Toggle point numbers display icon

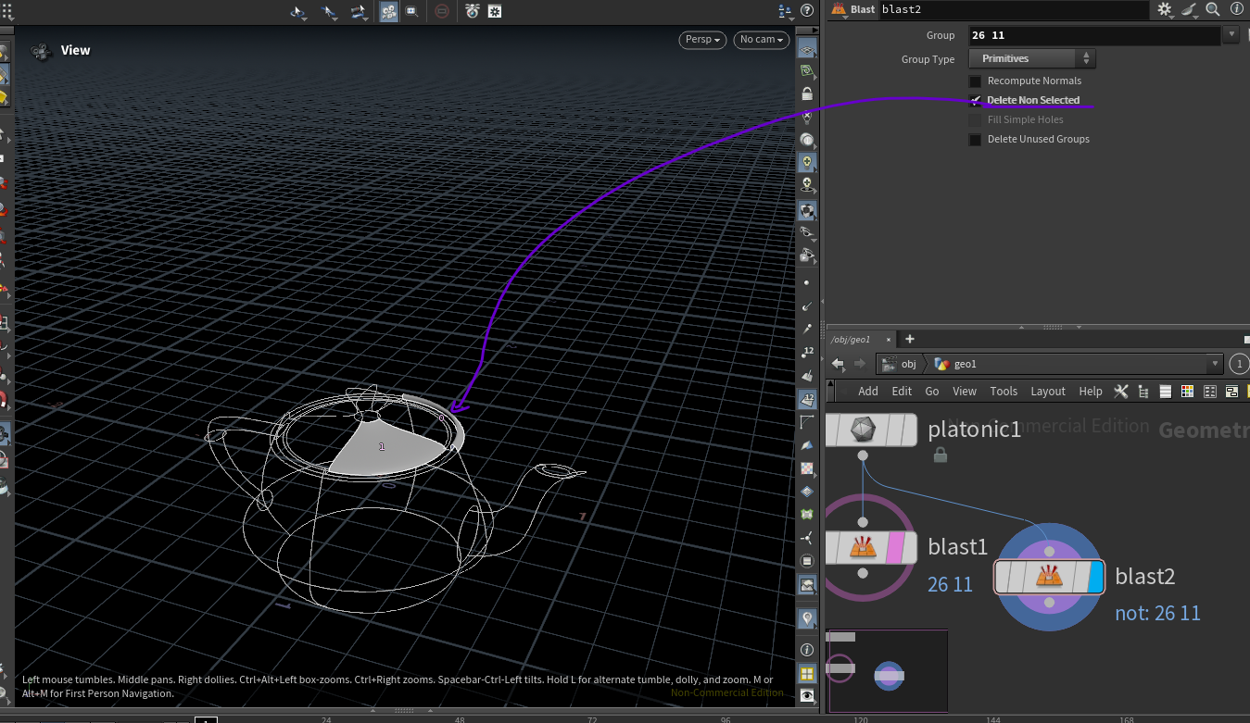point(807,352)
